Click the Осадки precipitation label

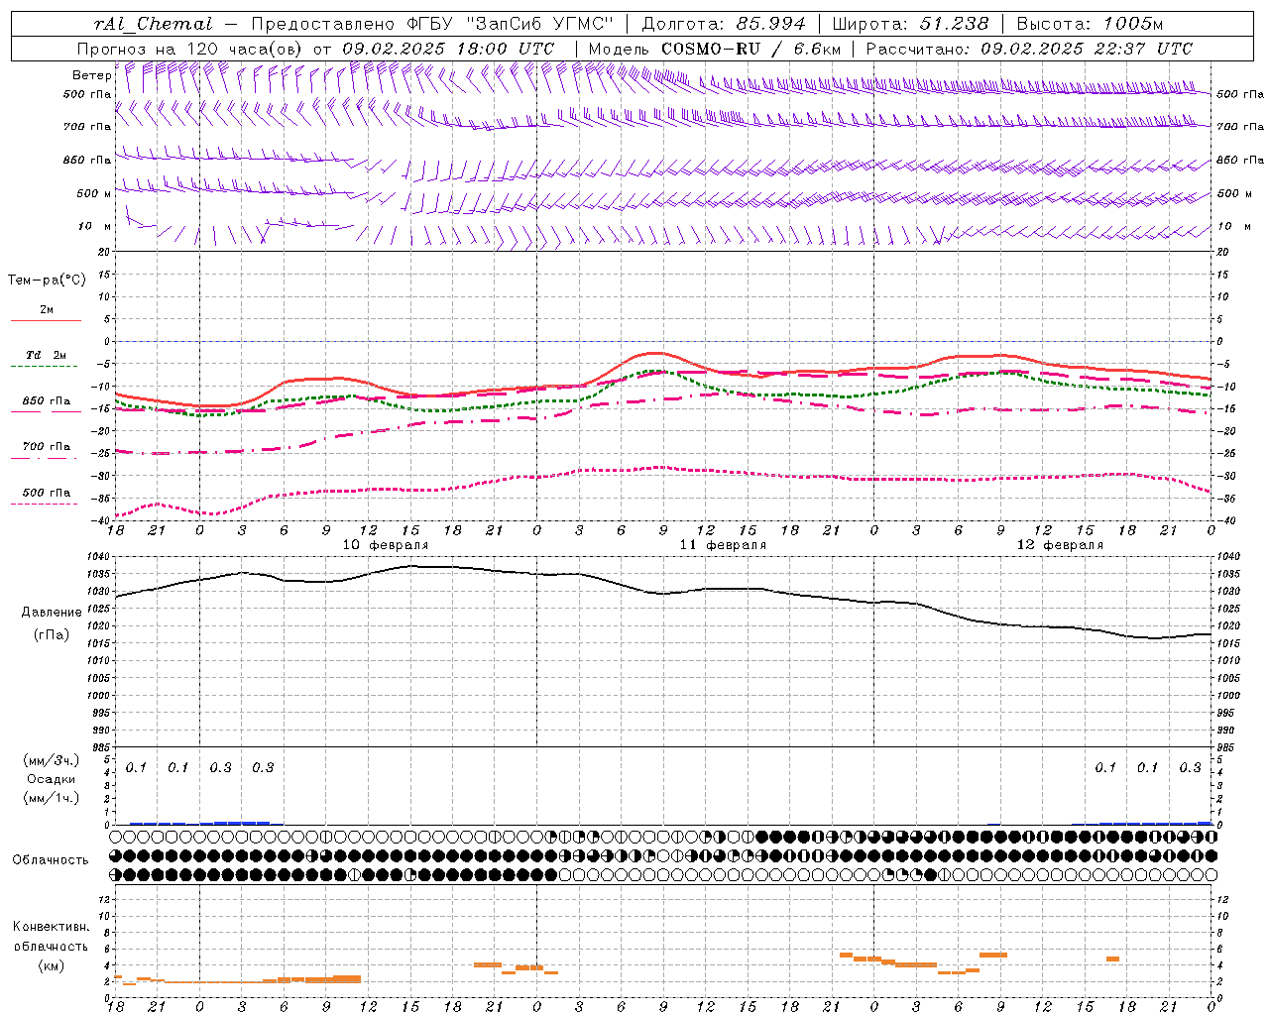[52, 779]
